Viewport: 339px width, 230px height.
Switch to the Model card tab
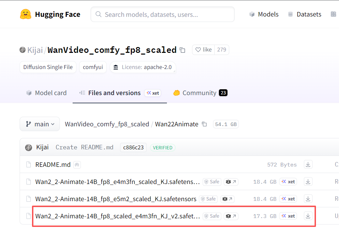tap(46, 93)
